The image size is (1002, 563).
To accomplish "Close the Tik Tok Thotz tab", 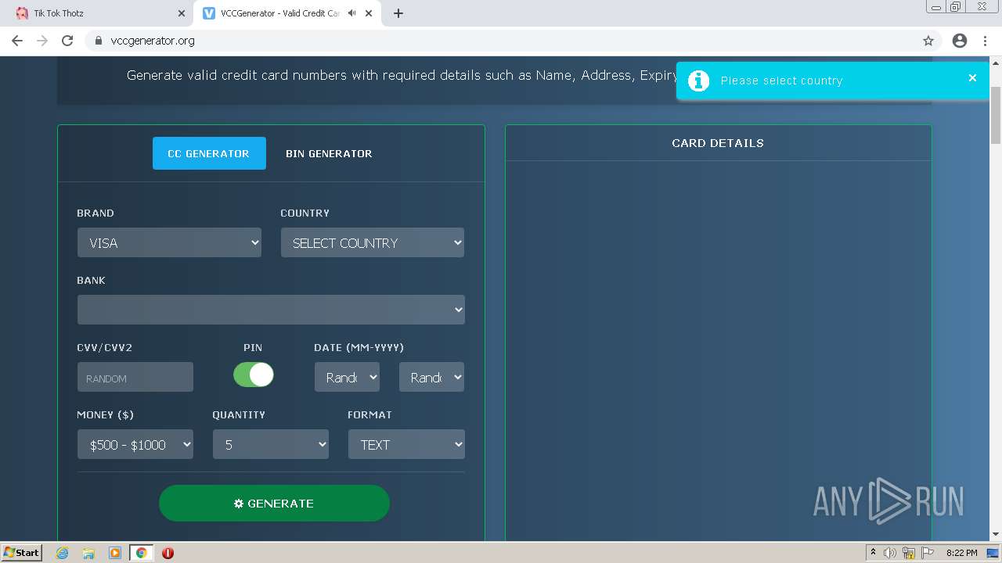I will [182, 13].
